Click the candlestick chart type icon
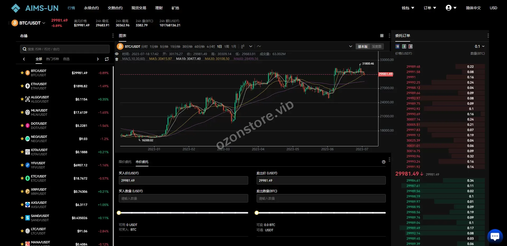This screenshot has width=507, height=246. (x=243, y=46)
